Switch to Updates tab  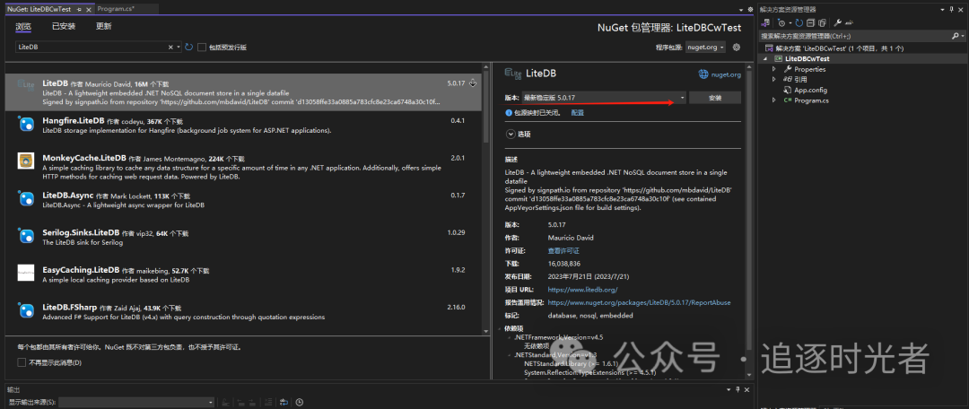point(104,26)
